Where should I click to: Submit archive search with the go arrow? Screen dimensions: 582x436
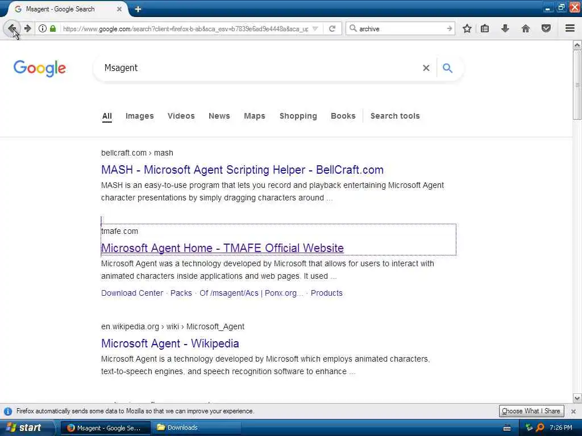pyautogui.click(x=449, y=28)
